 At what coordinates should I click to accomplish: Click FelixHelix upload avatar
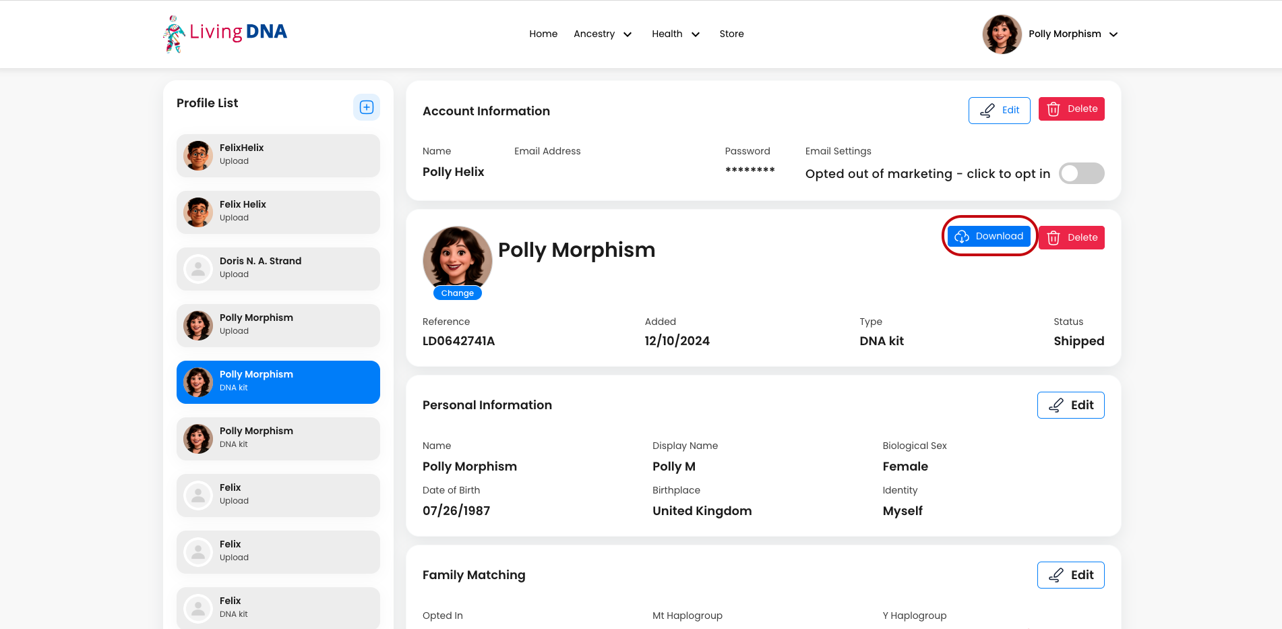pyautogui.click(x=198, y=156)
